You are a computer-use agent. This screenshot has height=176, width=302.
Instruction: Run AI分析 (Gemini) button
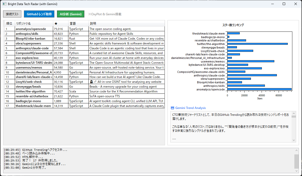(71, 14)
